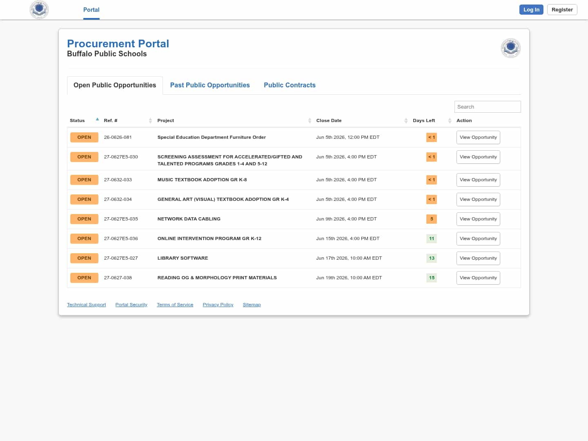View opportunity for Reading OG & Morphology
Viewport: 588px width, 441px height.
(x=478, y=278)
